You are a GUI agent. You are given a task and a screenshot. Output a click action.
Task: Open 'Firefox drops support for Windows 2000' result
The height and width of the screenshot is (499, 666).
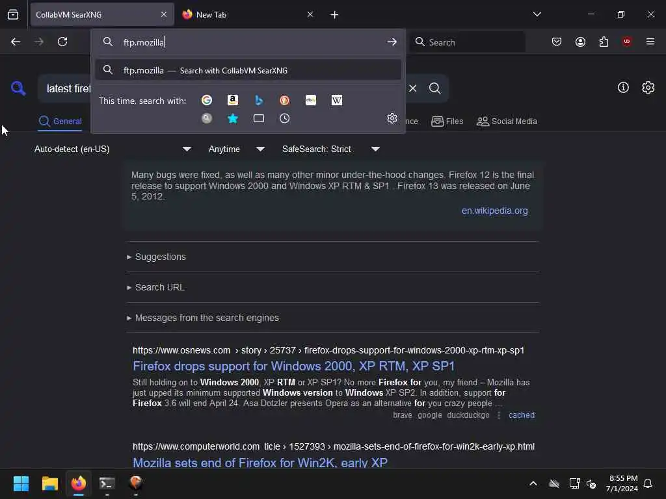(293, 366)
